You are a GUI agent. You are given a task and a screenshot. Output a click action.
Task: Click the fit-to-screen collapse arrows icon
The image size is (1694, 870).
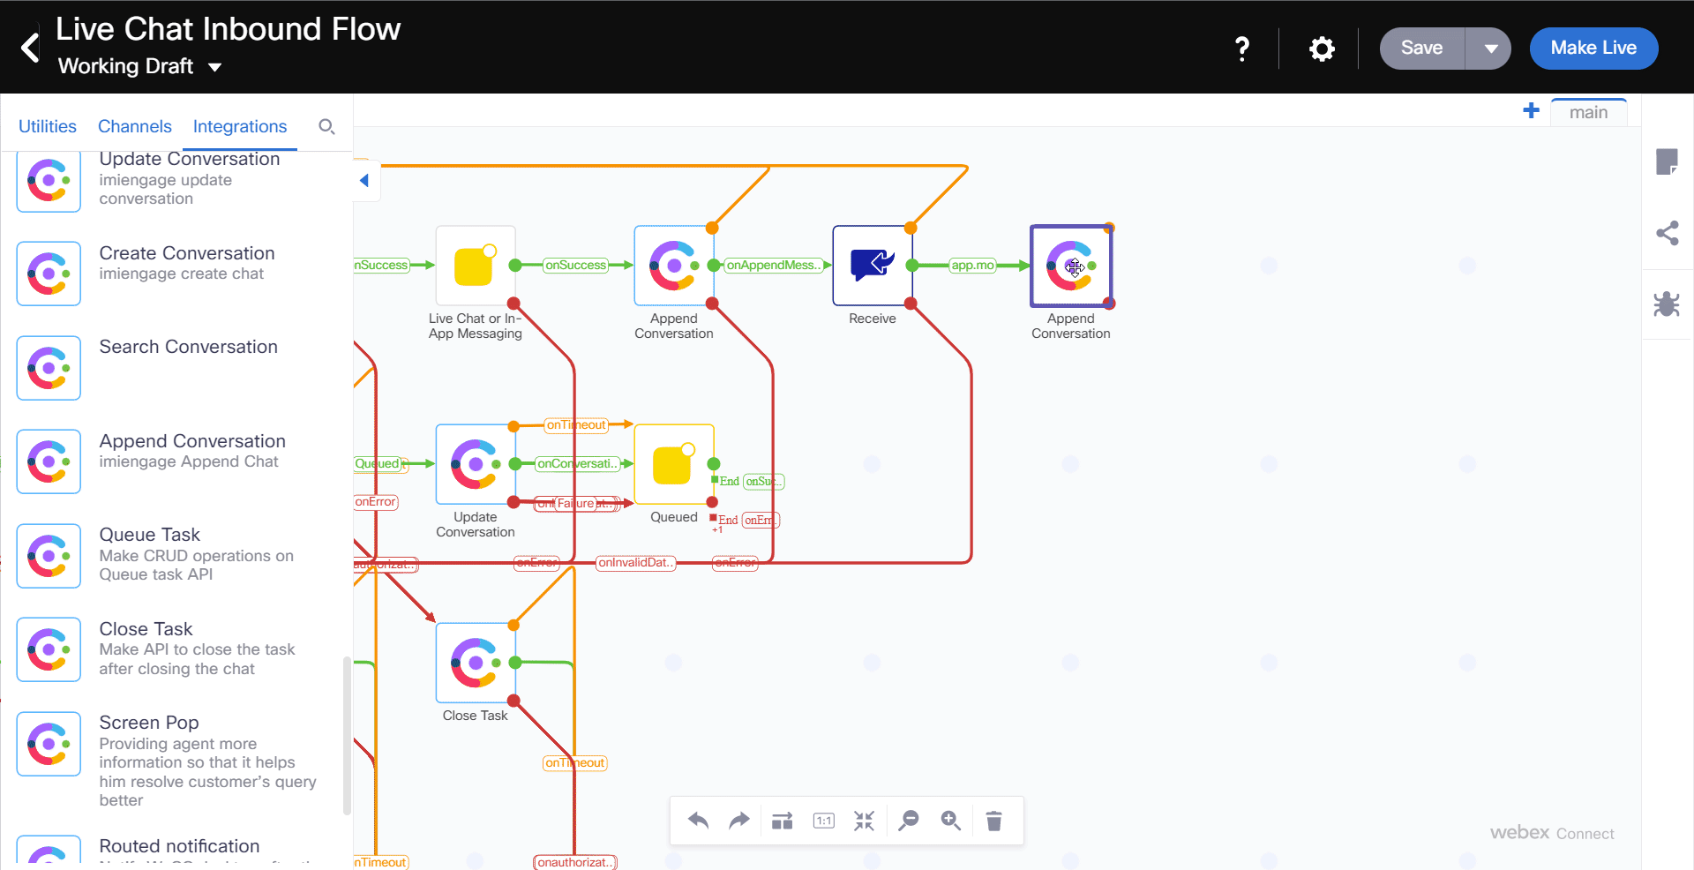coord(865,821)
